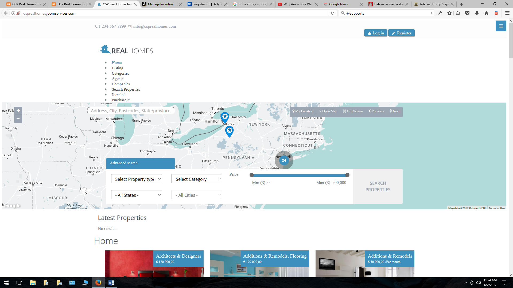513x288 pixels.
Task: Open Additions & Remodels, Flooring card
Action: coord(259,264)
